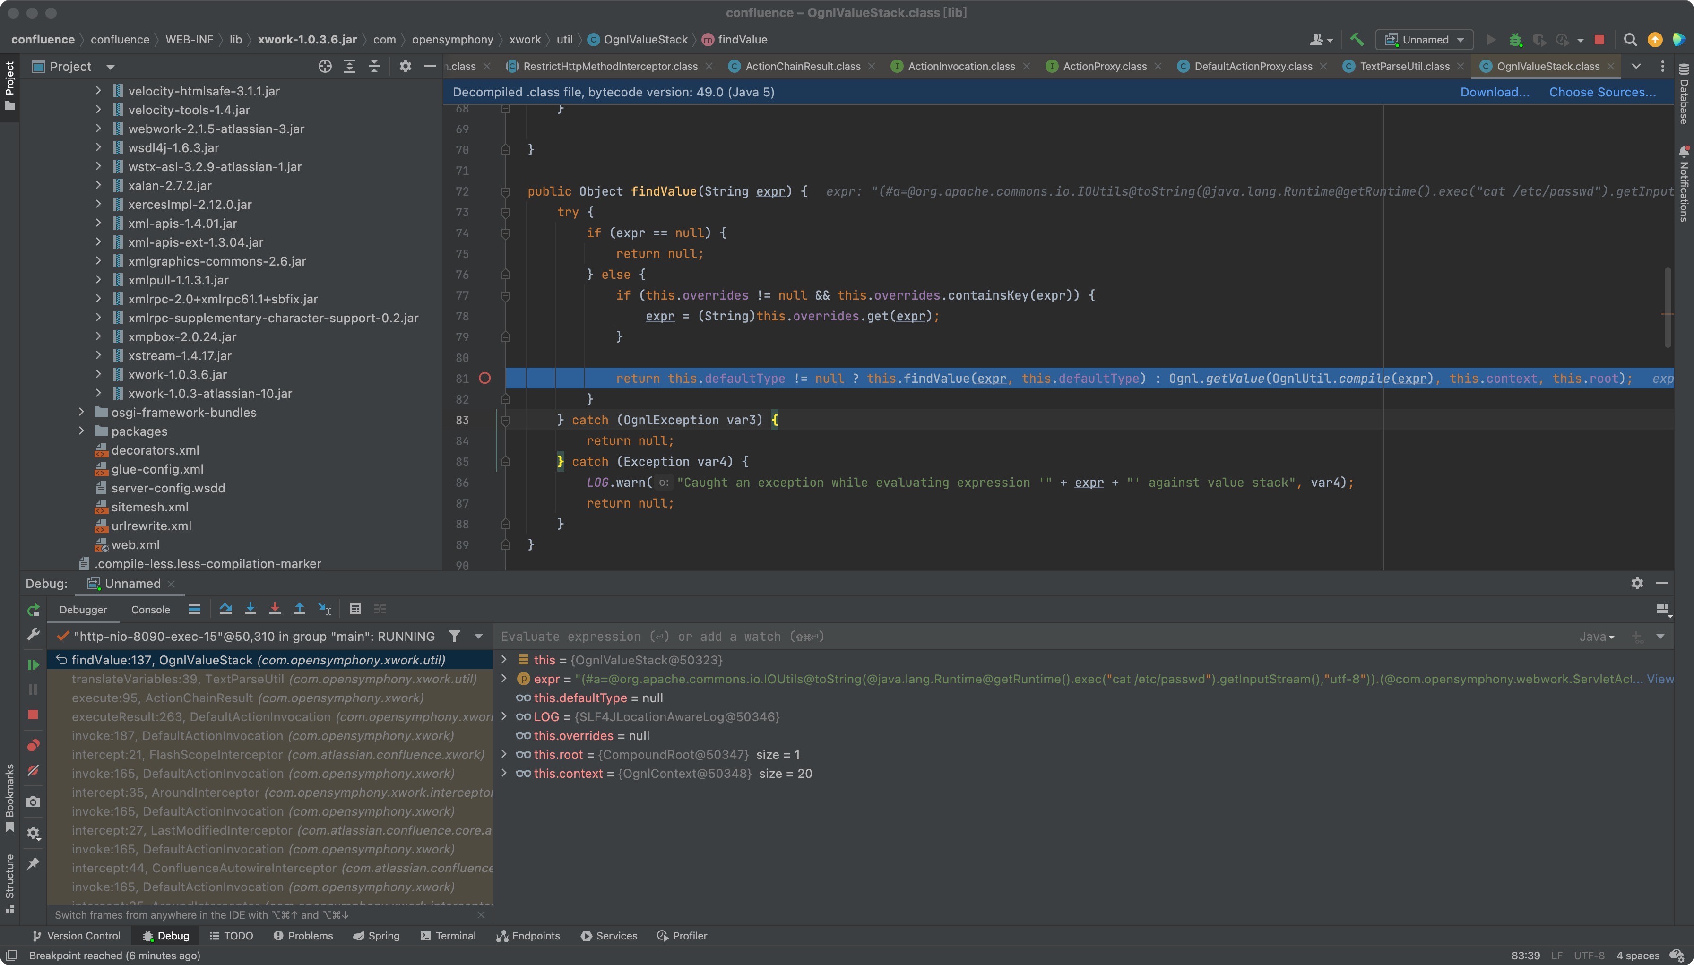Click the Select Opened File target icon
1694x965 pixels.
[x=325, y=66]
